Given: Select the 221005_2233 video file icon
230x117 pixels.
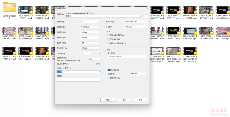Looking at the screenshot, I should point(173,51).
